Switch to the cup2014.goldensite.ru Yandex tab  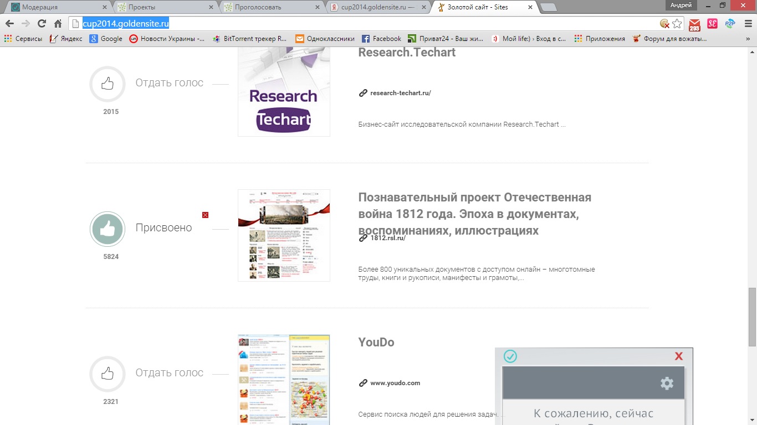click(x=377, y=7)
